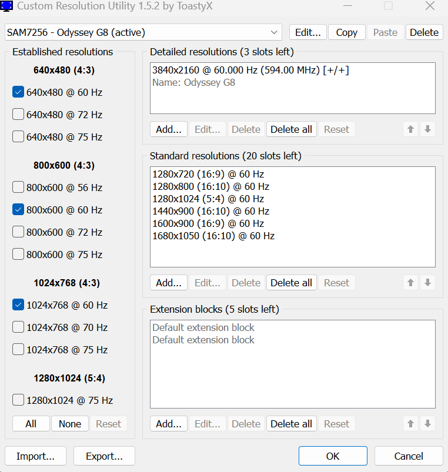The width and height of the screenshot is (448, 472).
Task: Toggle 1024x768 @ 70 Hz checkbox
Action: [18, 327]
